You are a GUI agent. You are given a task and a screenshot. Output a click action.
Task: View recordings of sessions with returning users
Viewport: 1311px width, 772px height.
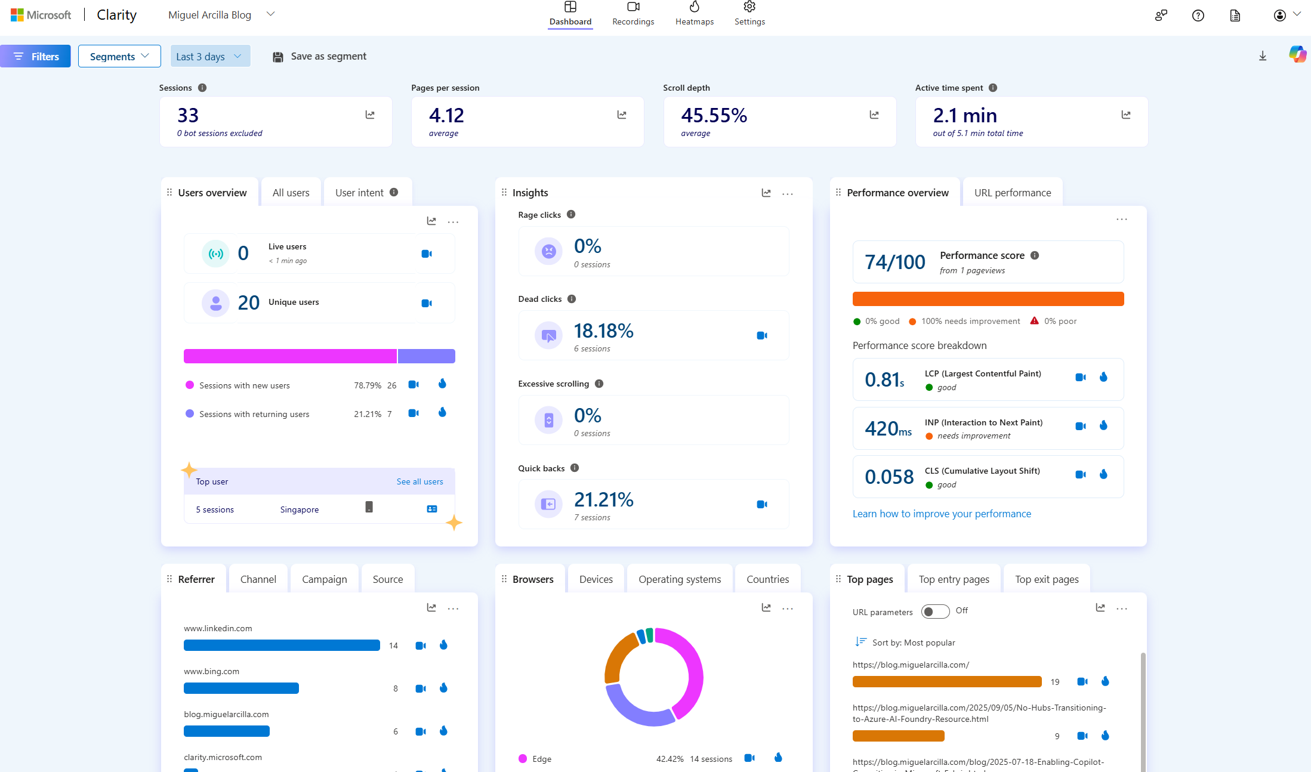point(414,413)
